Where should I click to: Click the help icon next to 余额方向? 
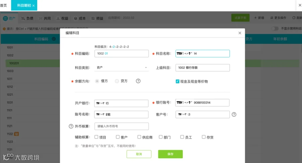point(138,81)
